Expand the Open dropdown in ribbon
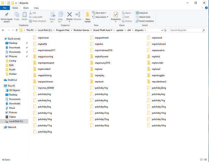This screenshot has height=162, width=209. click(132, 13)
